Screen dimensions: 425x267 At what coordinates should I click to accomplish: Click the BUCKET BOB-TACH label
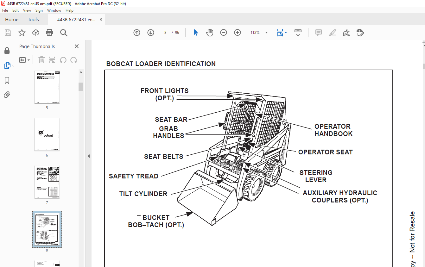coord(156,221)
